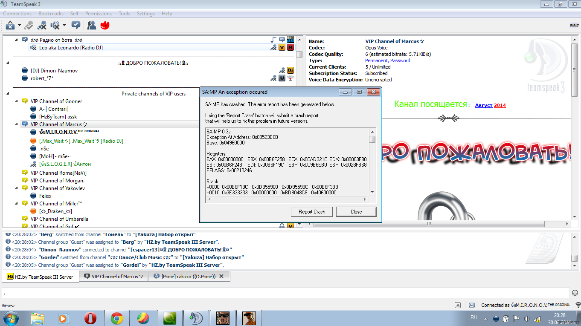Toggle mute microphone in the toolbar
The width and height of the screenshot is (581, 326).
42,26
